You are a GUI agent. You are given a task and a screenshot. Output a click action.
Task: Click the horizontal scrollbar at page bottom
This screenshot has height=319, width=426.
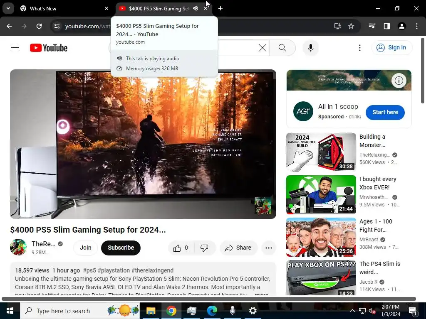209,299
